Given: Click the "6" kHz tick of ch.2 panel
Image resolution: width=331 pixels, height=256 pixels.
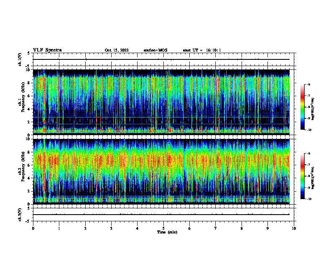Looking at the screenshot, I should coord(29,165).
